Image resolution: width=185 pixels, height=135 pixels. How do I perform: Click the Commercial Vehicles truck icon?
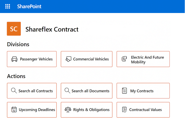point(68,59)
